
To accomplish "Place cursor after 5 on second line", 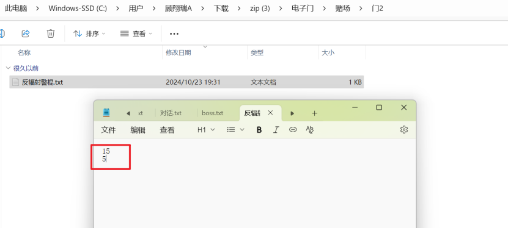I will (x=106, y=159).
